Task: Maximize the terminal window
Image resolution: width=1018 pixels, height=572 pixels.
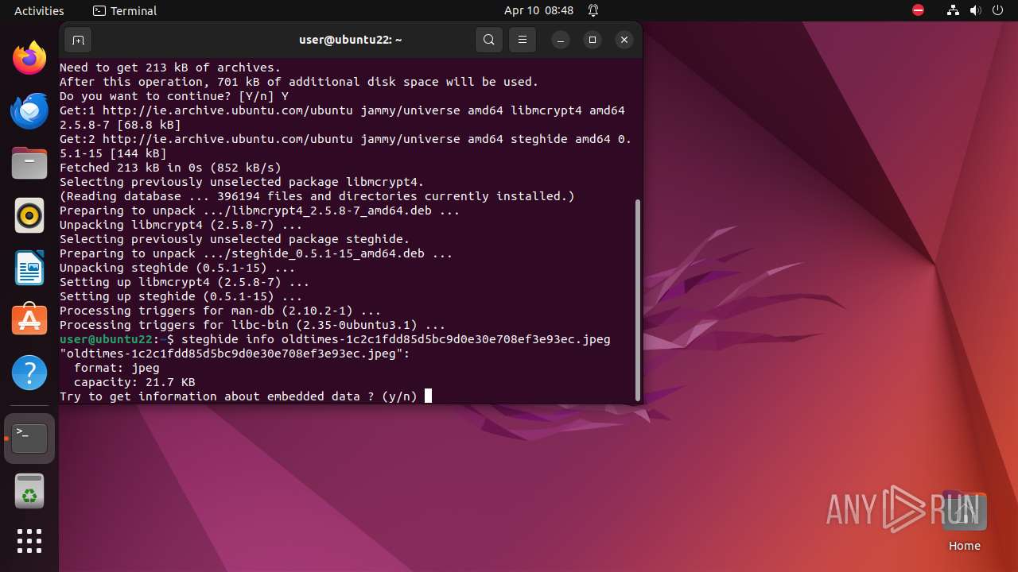Action: click(593, 40)
